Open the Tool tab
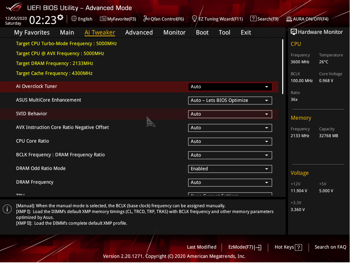 pos(224,32)
